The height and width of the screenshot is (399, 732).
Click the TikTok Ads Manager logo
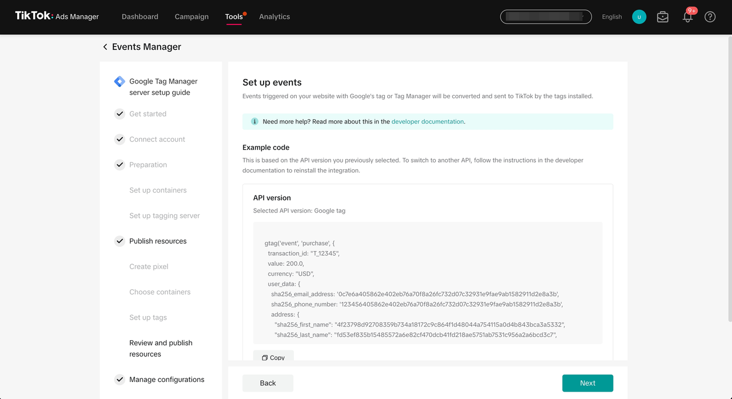pyautogui.click(x=55, y=17)
